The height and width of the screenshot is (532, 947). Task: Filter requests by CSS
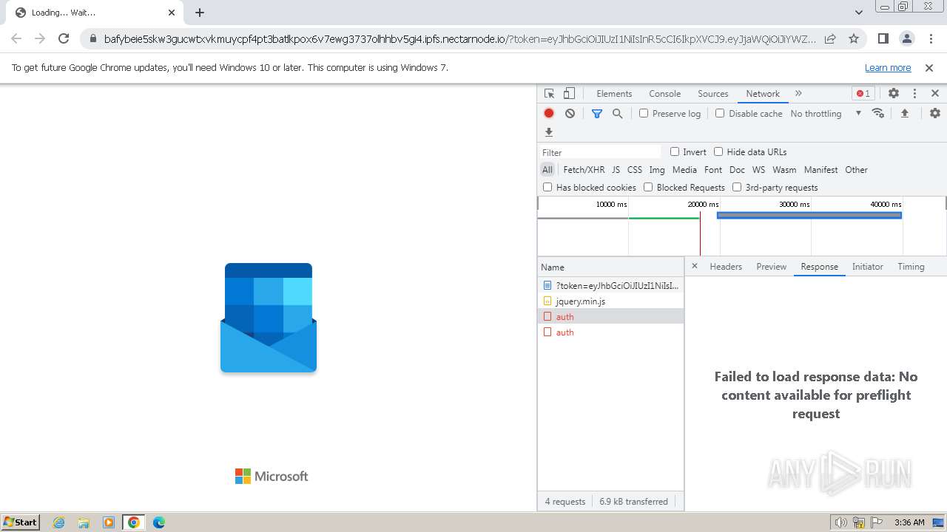pyautogui.click(x=635, y=170)
